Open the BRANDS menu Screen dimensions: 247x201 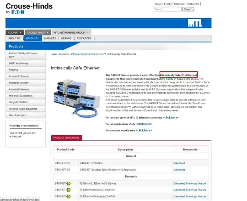[66, 38]
